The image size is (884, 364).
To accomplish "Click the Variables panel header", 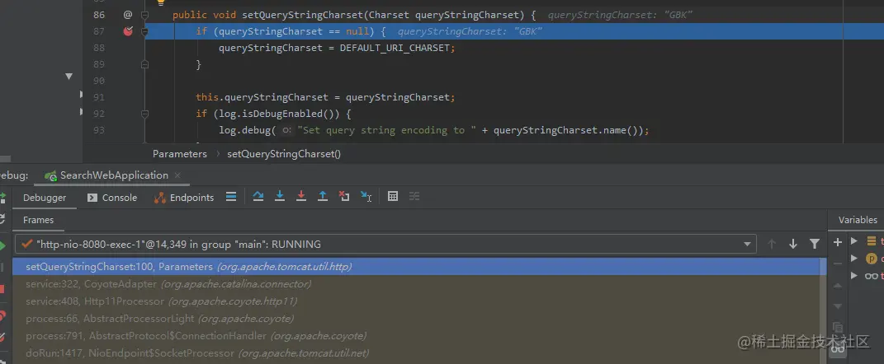I will tap(858, 220).
